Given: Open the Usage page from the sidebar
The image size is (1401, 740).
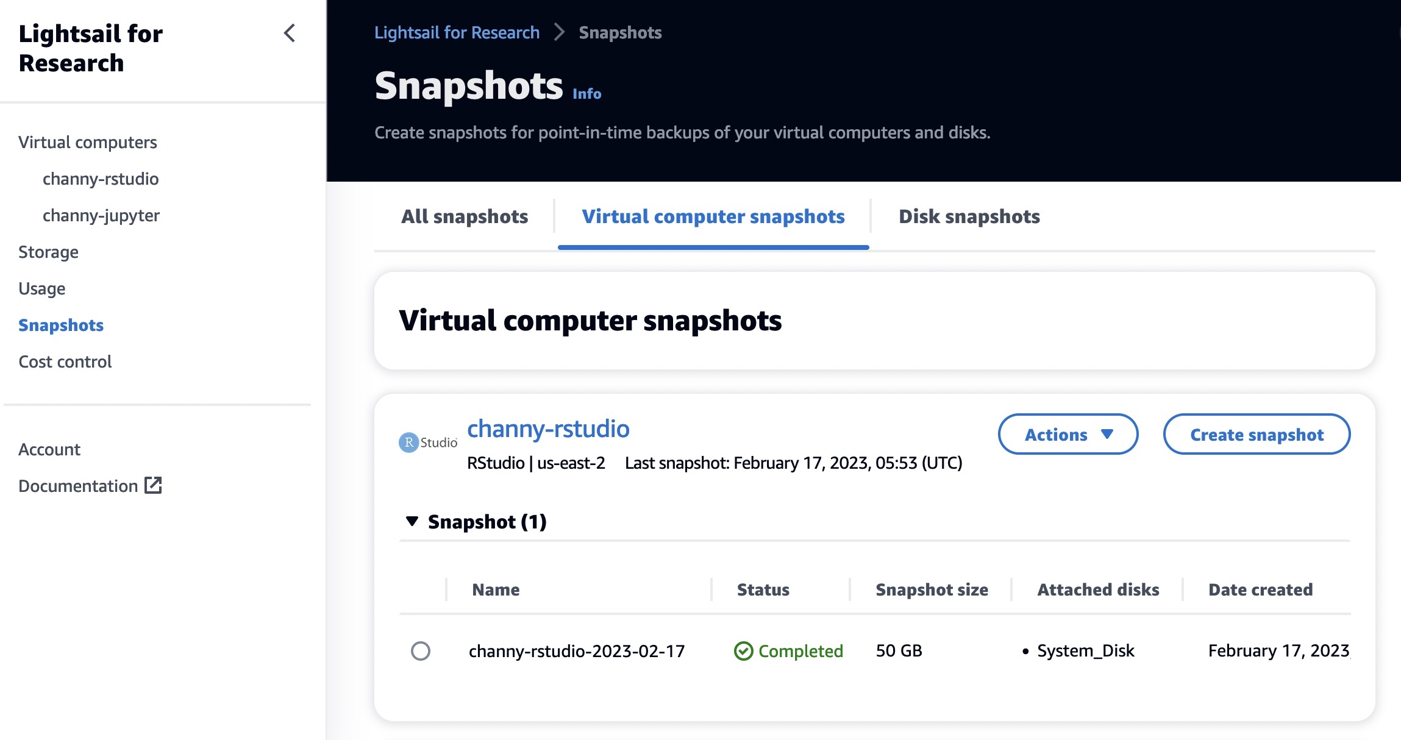Looking at the screenshot, I should [x=41, y=288].
